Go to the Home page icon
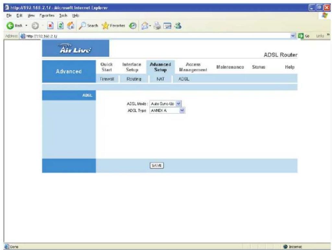The height and width of the screenshot is (250, 332). point(71,26)
